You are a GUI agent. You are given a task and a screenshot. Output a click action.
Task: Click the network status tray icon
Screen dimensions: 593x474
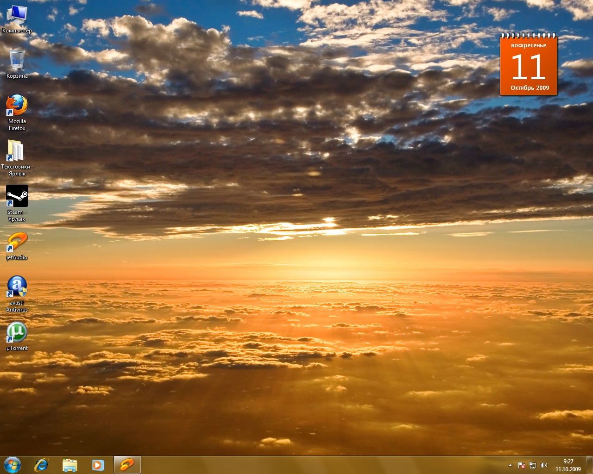[533, 465]
